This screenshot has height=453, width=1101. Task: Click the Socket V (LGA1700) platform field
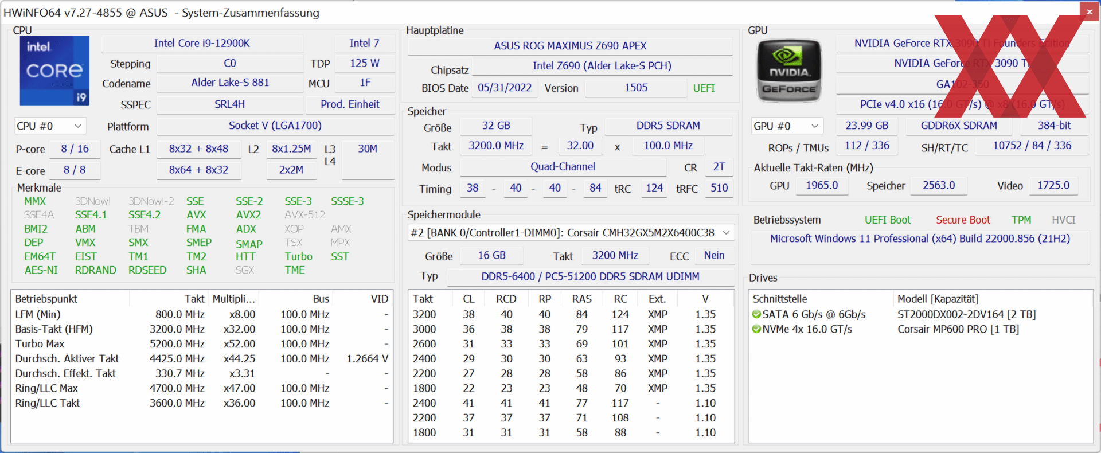point(275,126)
